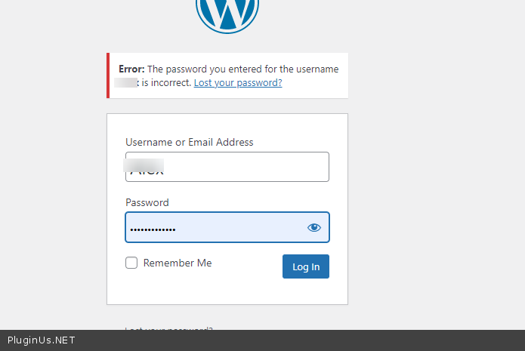Click the PluginUs.NET watermark text

(42, 340)
